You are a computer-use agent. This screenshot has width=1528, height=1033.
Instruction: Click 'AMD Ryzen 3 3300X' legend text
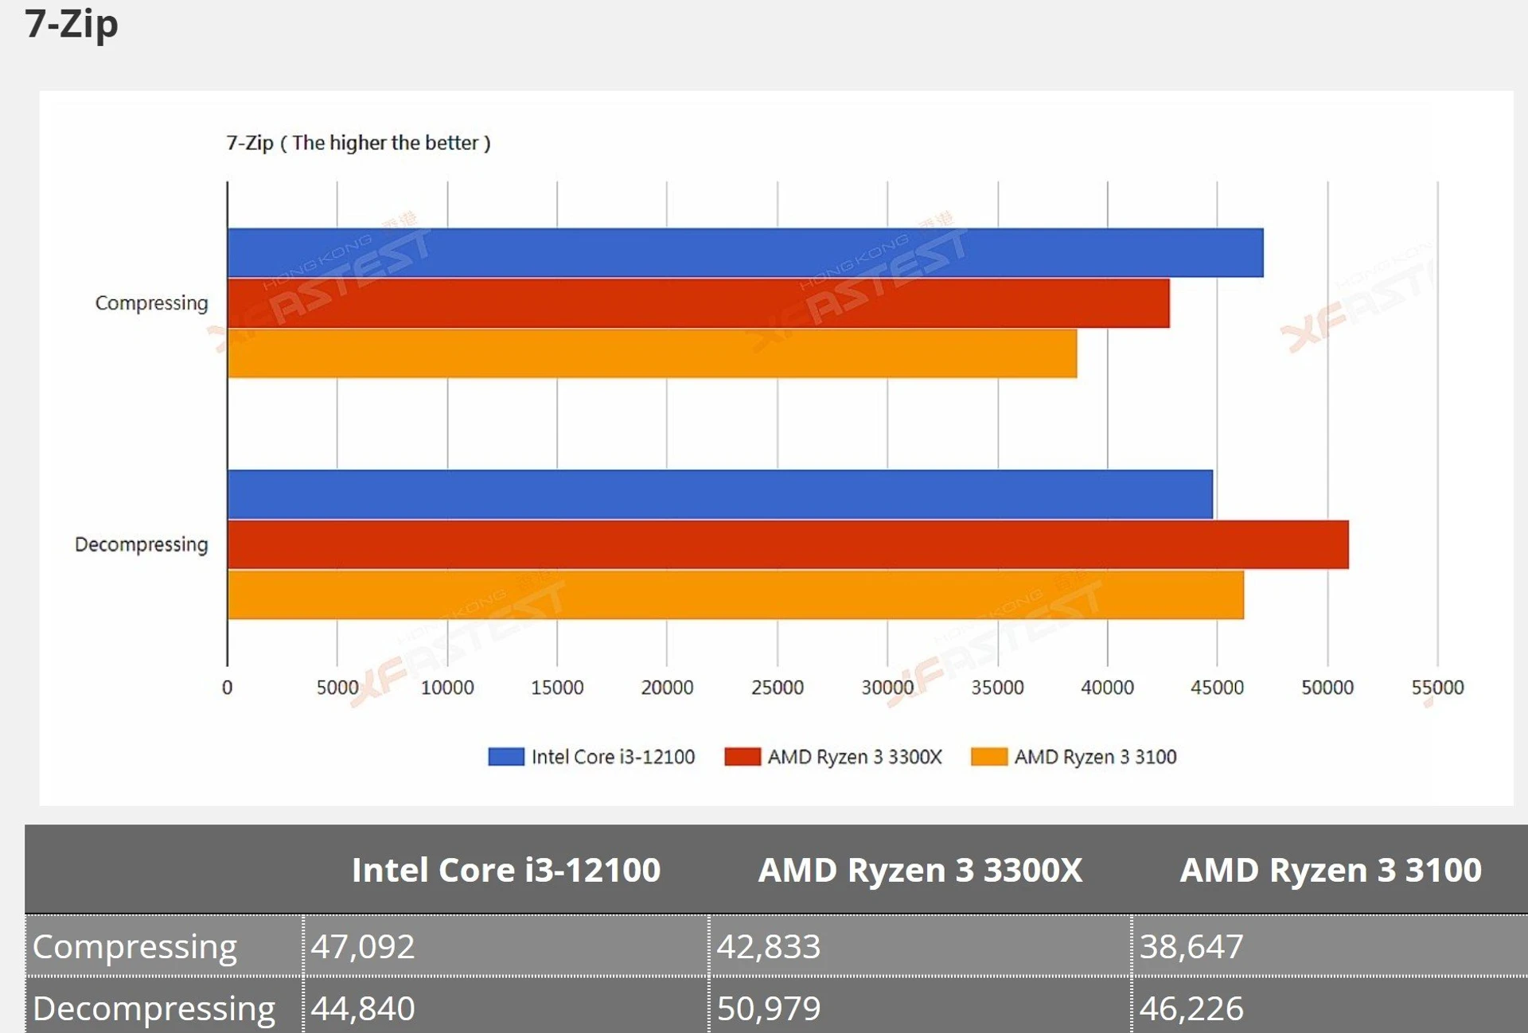(x=855, y=757)
